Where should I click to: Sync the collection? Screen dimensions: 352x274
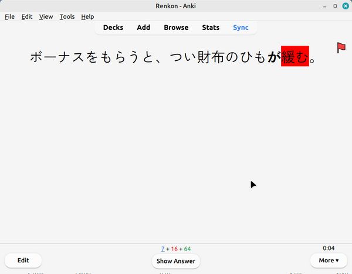pyautogui.click(x=241, y=28)
